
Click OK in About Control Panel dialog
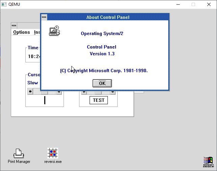pos(102,83)
